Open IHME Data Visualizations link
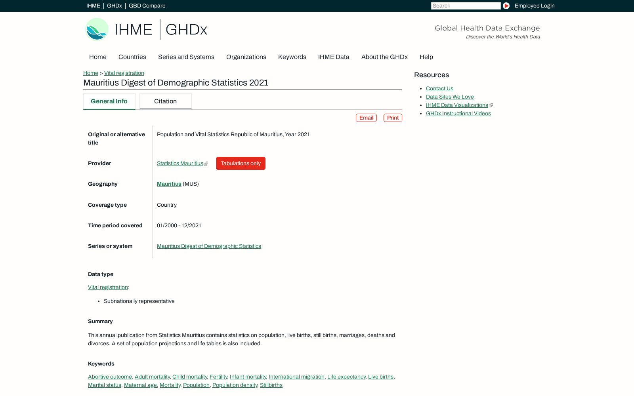634x396 pixels. (457, 105)
